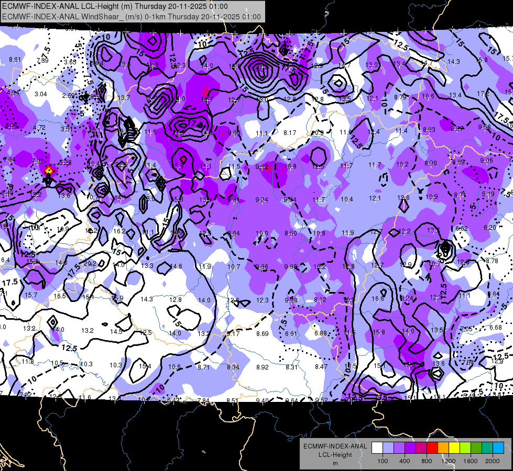Click the wind shear value 8.61
This screenshot has height=471, width=513.
click(x=15, y=60)
